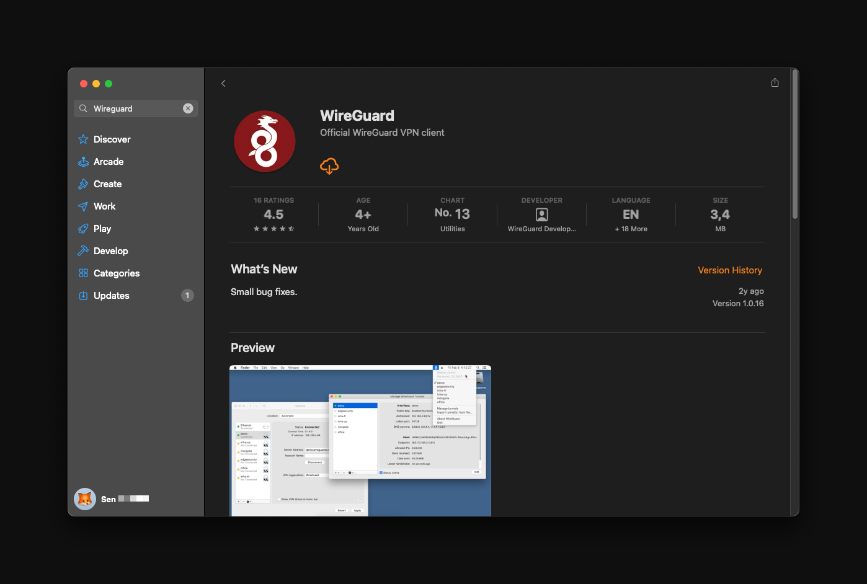Select the Develop section label

(x=111, y=251)
